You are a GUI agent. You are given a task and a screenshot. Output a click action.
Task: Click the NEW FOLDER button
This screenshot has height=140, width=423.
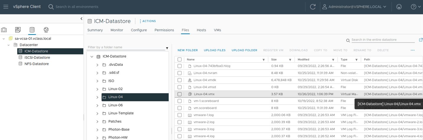(x=188, y=50)
